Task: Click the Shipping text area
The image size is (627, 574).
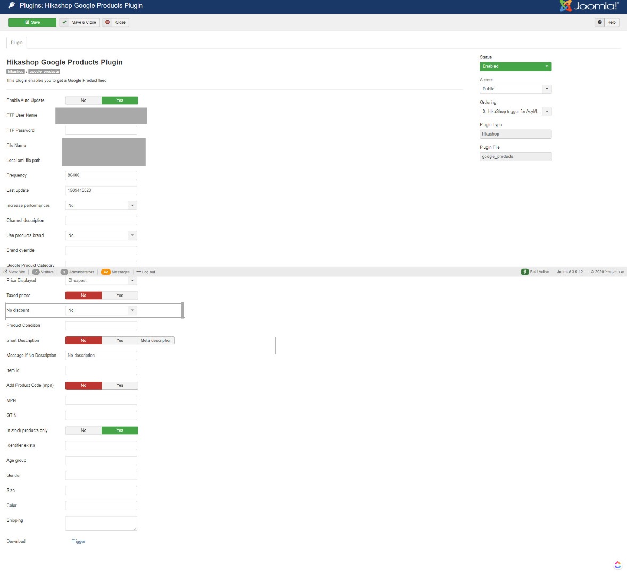Action: (x=101, y=524)
